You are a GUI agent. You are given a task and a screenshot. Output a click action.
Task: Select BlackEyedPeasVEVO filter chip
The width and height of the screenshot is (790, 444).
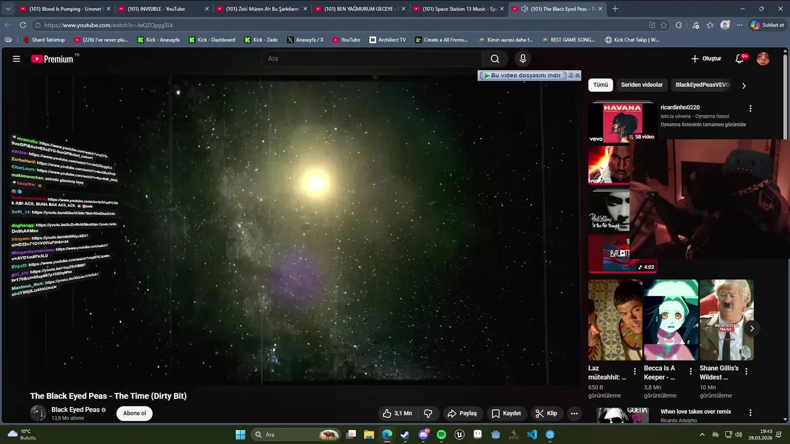pos(702,85)
